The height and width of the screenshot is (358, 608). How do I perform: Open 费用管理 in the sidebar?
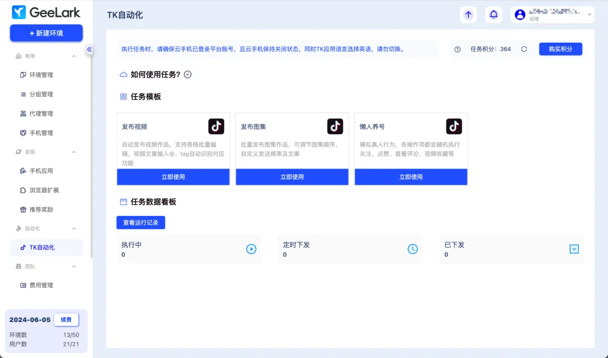(x=47, y=286)
